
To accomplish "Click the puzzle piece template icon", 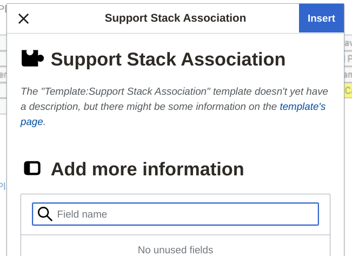I will coord(32,58).
